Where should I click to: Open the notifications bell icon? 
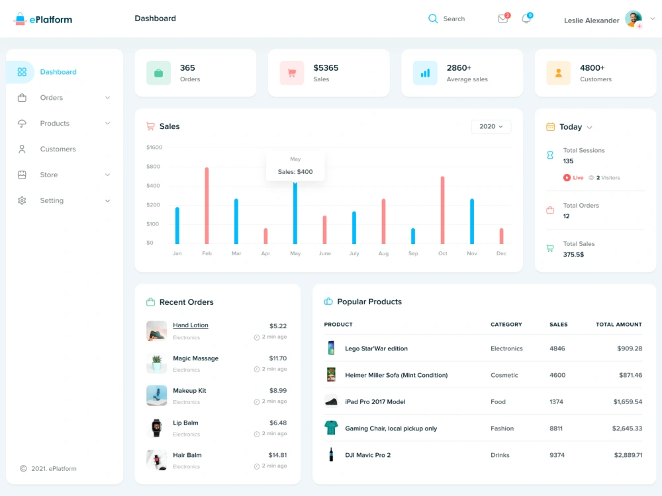click(526, 19)
